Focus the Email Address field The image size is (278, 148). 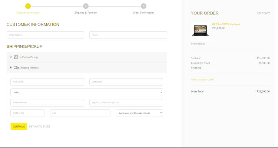[45, 35]
